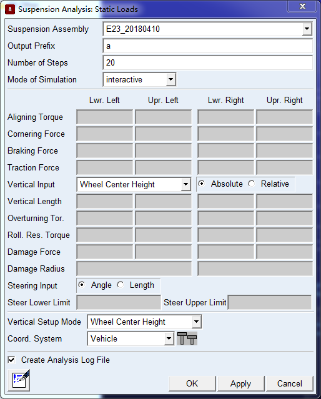Open the Coord. System dropdown
The height and width of the screenshot is (399, 321).
[x=169, y=338]
